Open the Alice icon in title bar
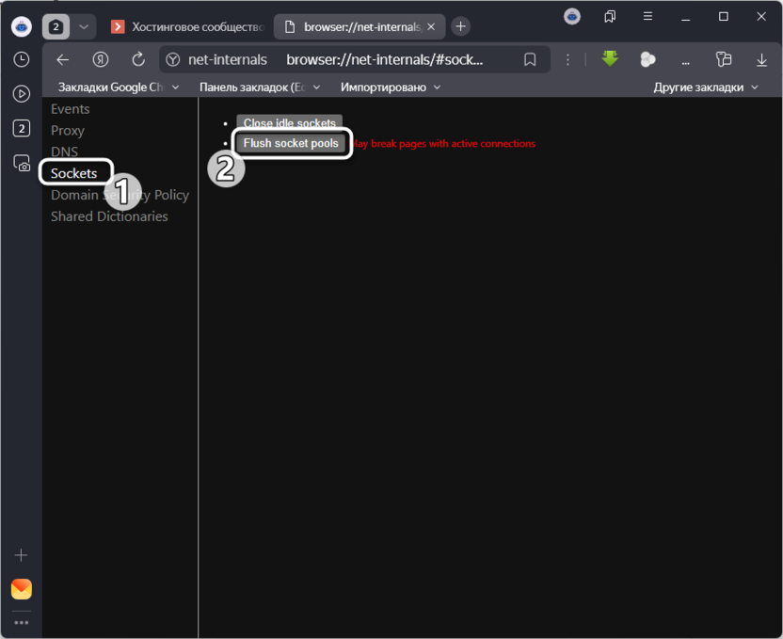The image size is (783, 639). (572, 17)
